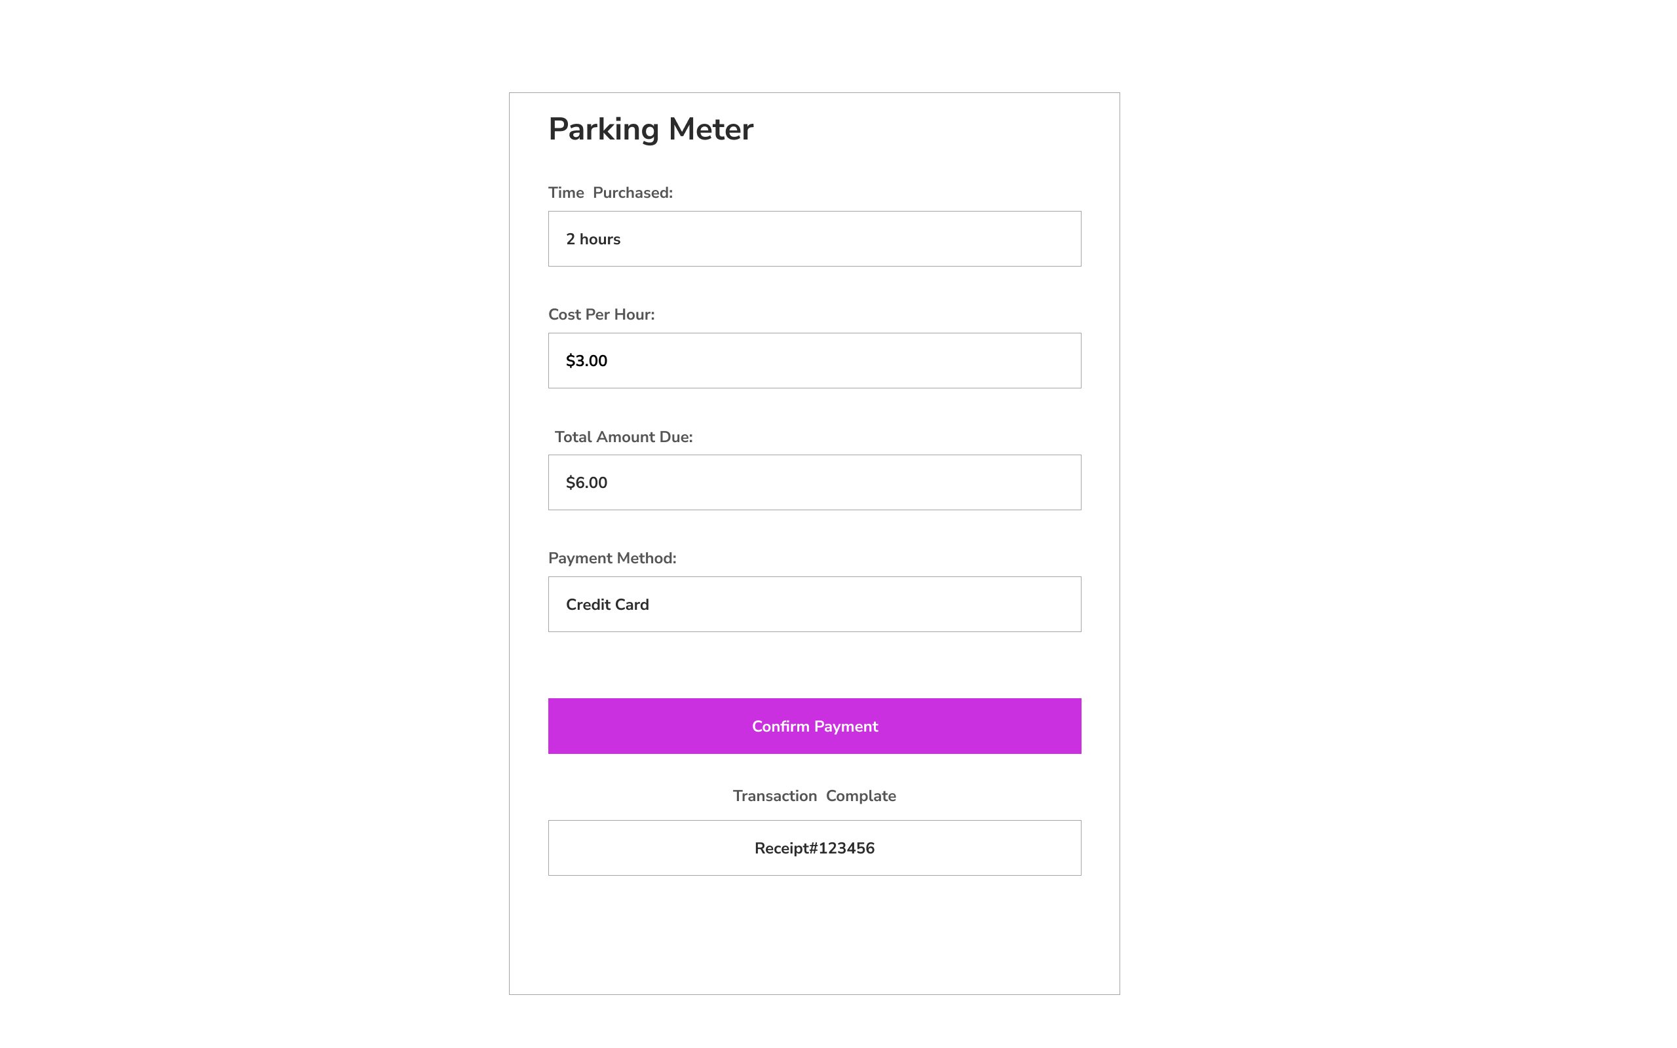
Task: Click the $6.00 amount text
Action: 586,483
